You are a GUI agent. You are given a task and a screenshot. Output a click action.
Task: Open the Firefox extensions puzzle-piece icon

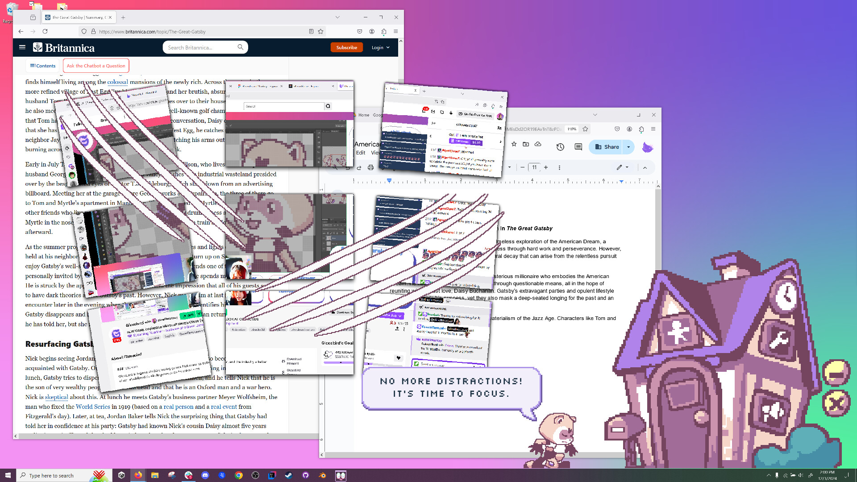(384, 31)
